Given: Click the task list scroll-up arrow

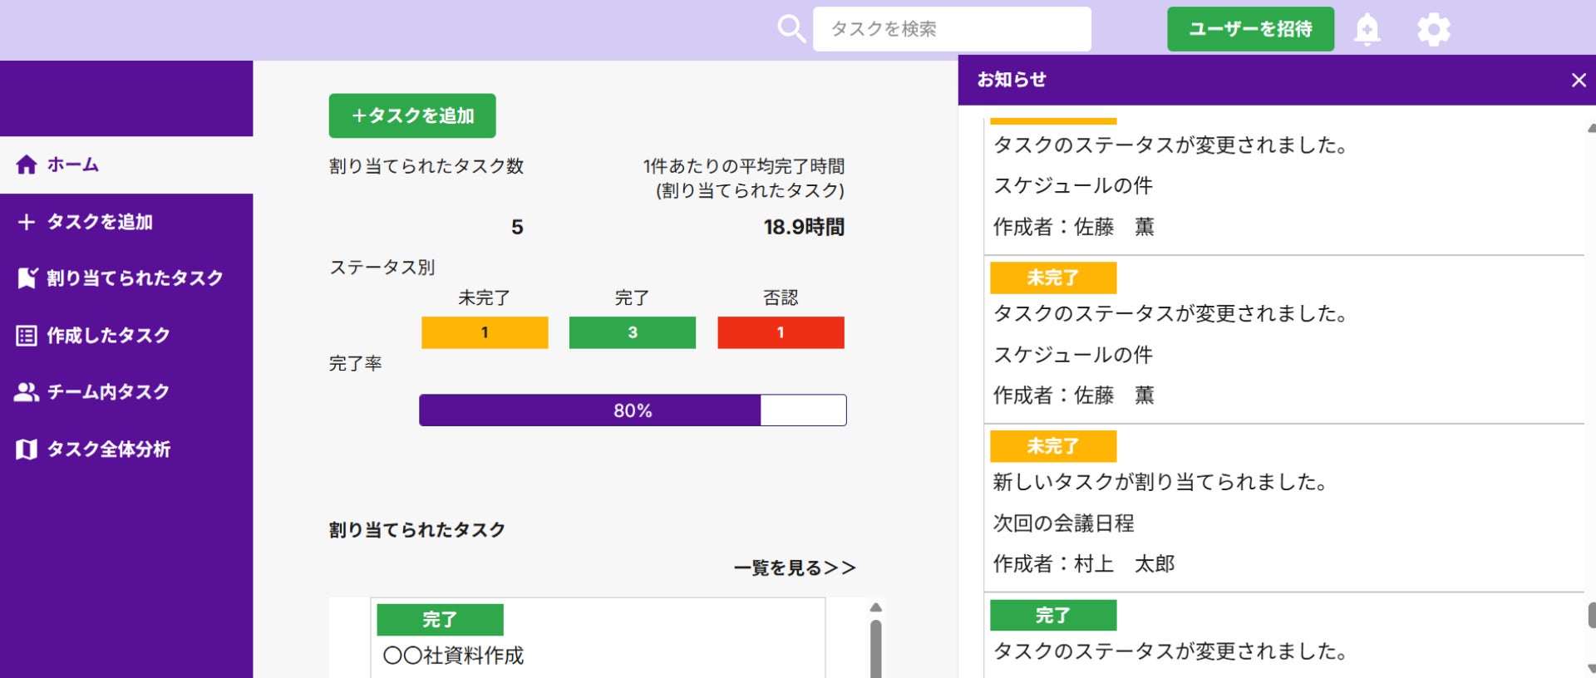Looking at the screenshot, I should point(875,607).
